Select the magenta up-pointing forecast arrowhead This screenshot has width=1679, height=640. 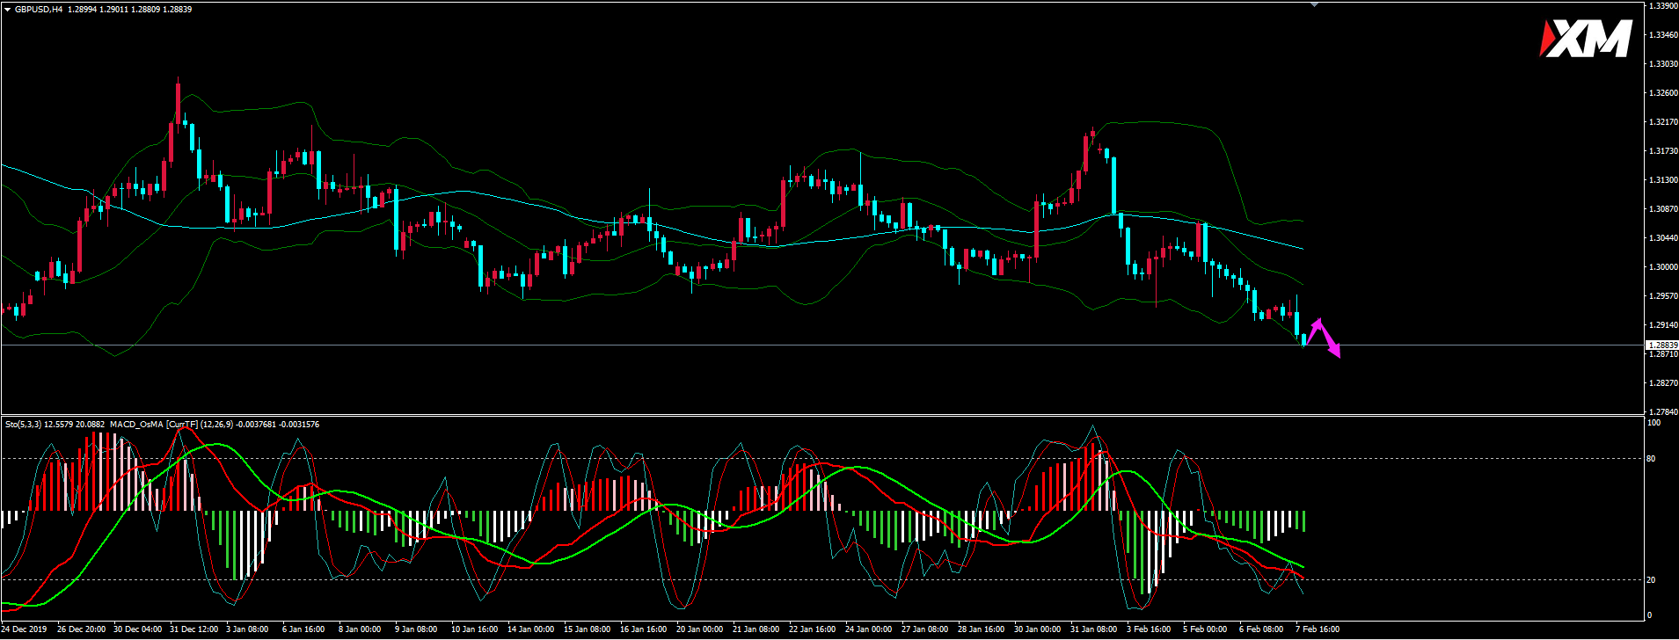[x=1317, y=324]
